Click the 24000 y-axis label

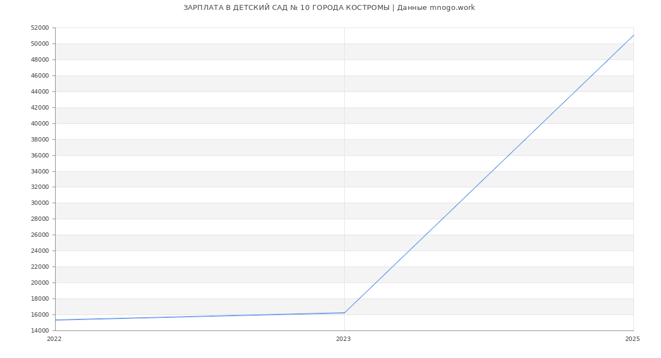click(40, 251)
